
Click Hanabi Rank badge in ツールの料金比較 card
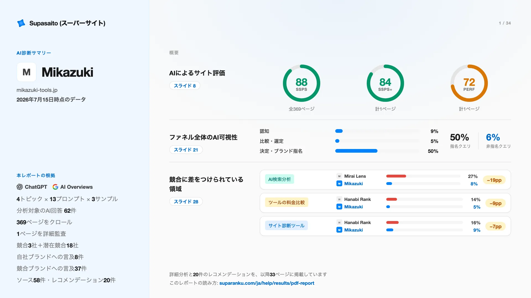[339, 199]
